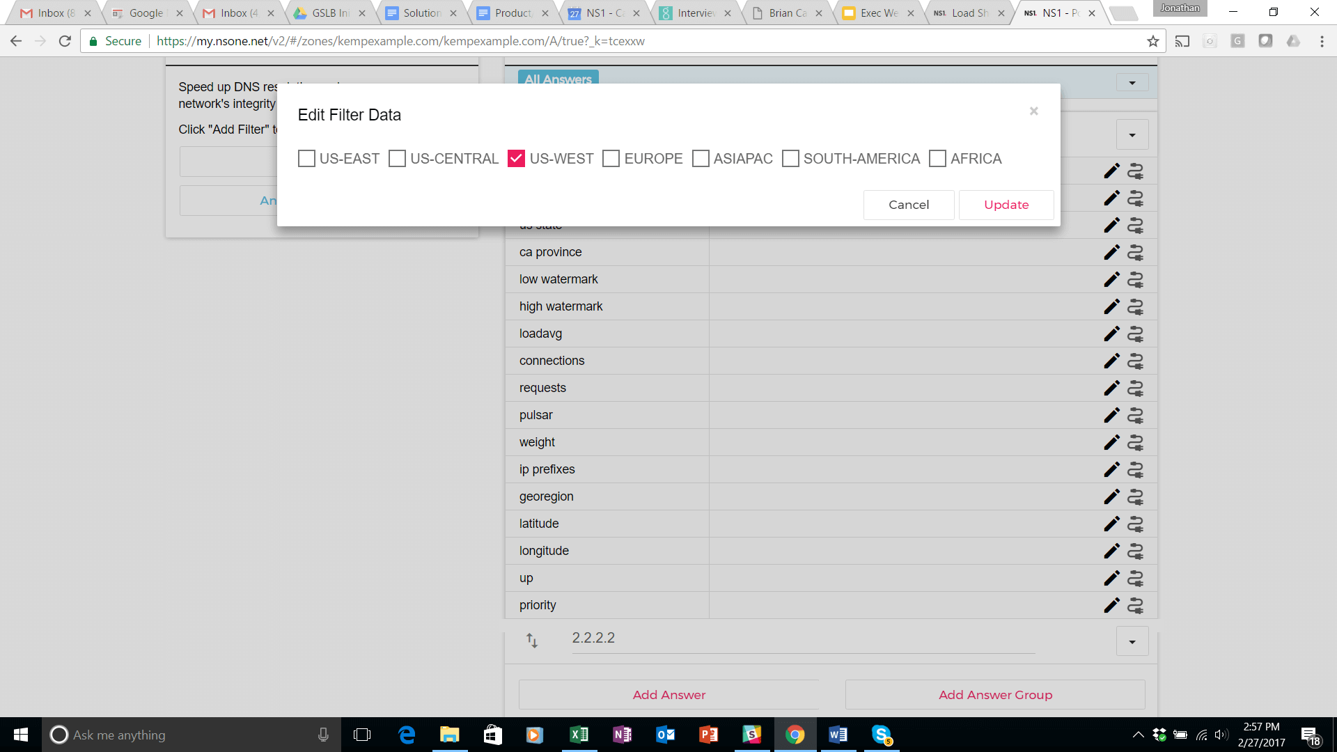The width and height of the screenshot is (1337, 752).
Task: Click the browser address bar URL
Action: [400, 41]
